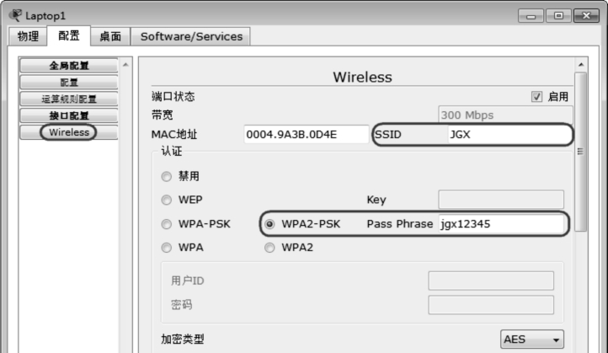Select WPA-PSK authentication option
The width and height of the screenshot is (608, 353).
pos(166,224)
